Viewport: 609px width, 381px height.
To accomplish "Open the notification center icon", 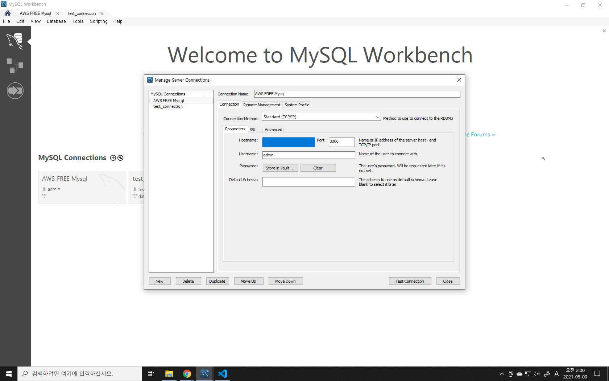I will 597,374.
